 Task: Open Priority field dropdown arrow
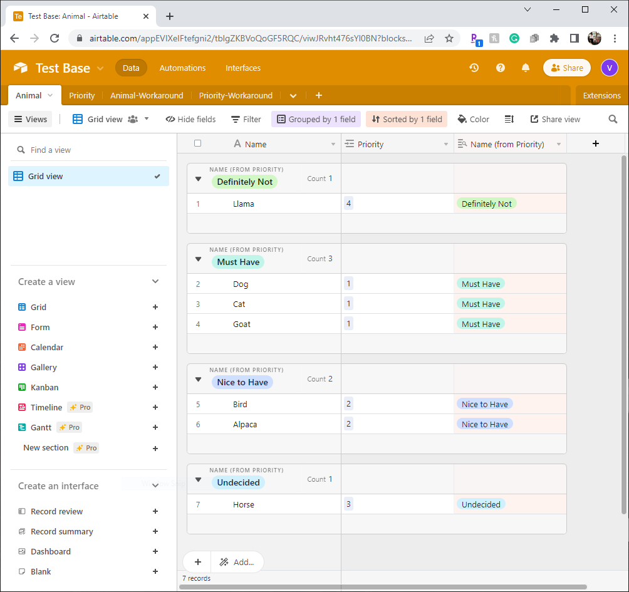(x=445, y=144)
